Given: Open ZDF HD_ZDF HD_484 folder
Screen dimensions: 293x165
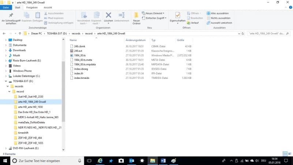Looking at the screenshot, I should 30,138.
